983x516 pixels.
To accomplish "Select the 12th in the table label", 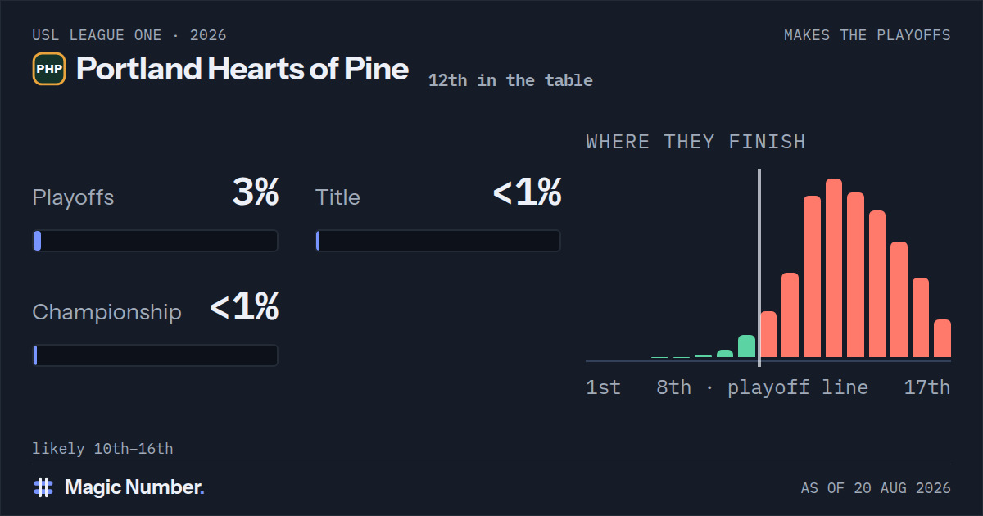I will pos(510,80).
